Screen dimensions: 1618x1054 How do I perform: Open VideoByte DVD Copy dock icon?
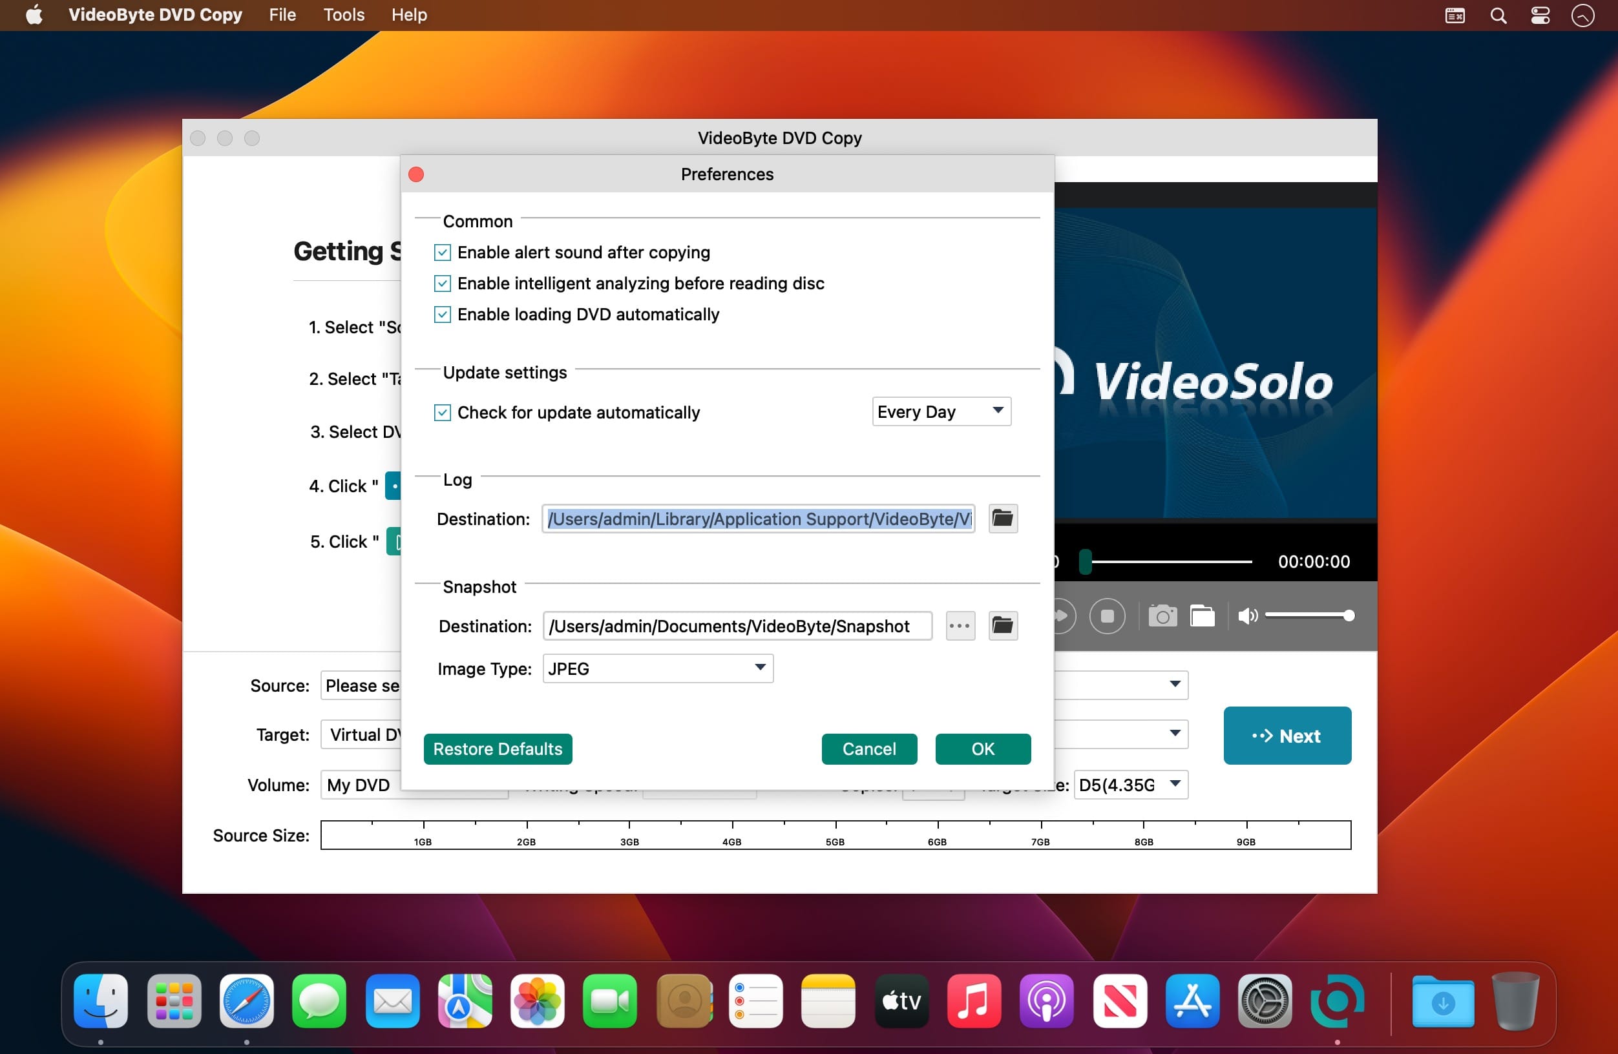[x=1337, y=1000]
